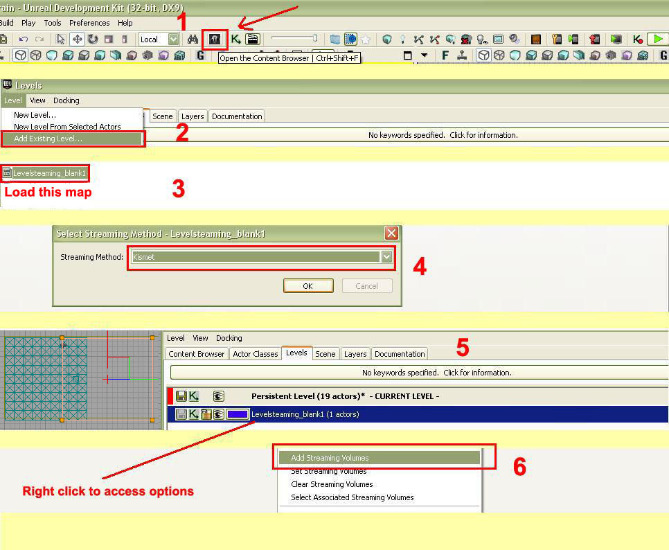
Task: Open Documentation tab in top Levels window
Action: (x=237, y=116)
